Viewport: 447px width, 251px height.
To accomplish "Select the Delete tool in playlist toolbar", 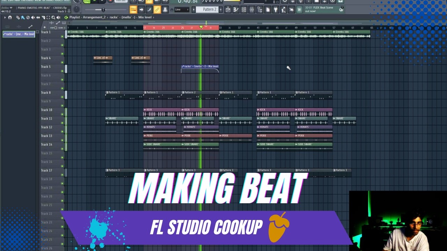I will tap(28, 17).
